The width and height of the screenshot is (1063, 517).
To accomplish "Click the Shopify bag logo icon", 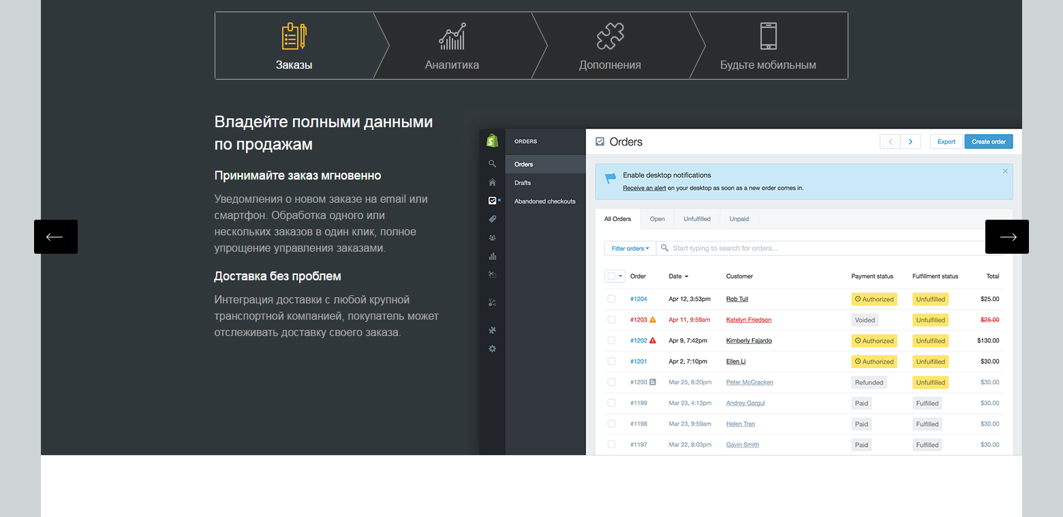I will point(492,141).
